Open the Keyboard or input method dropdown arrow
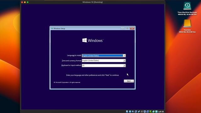 click(124, 66)
